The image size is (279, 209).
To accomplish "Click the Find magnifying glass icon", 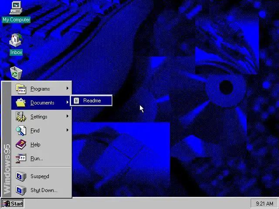I will 21,131.
